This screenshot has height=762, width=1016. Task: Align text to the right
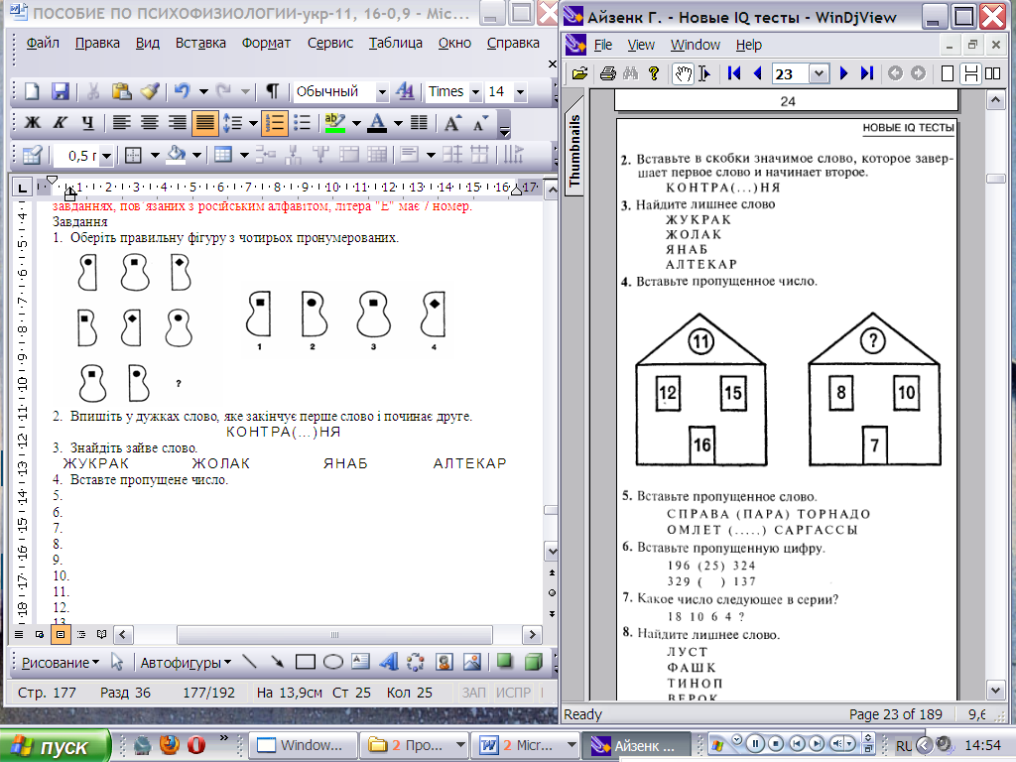click(x=178, y=122)
